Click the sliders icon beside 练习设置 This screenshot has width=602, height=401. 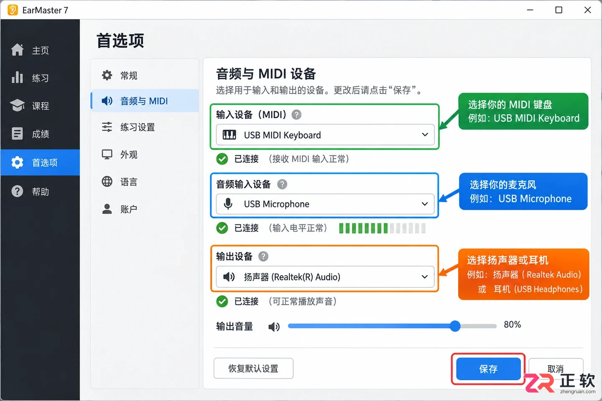click(107, 127)
